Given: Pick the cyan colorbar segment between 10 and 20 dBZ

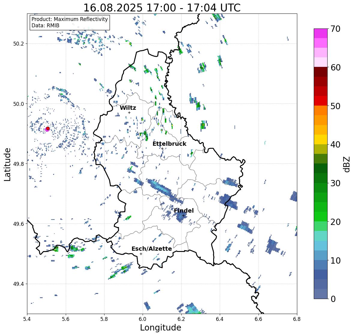Looking at the screenshot, I should tap(321, 246).
